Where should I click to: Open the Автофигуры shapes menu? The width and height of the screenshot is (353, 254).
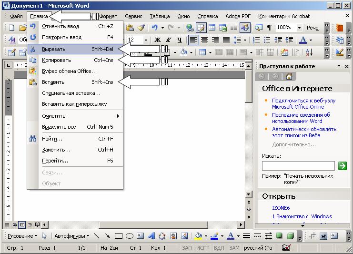(71, 236)
